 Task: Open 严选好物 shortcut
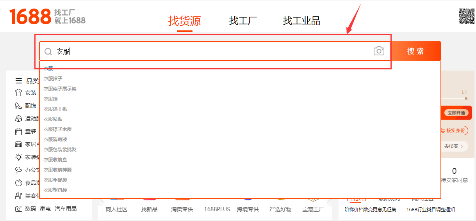[x=280, y=209]
